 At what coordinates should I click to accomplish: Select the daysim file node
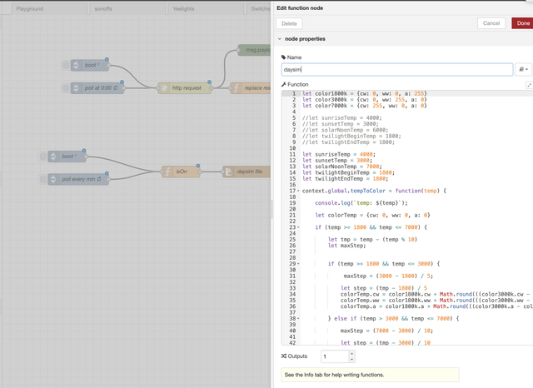point(247,172)
